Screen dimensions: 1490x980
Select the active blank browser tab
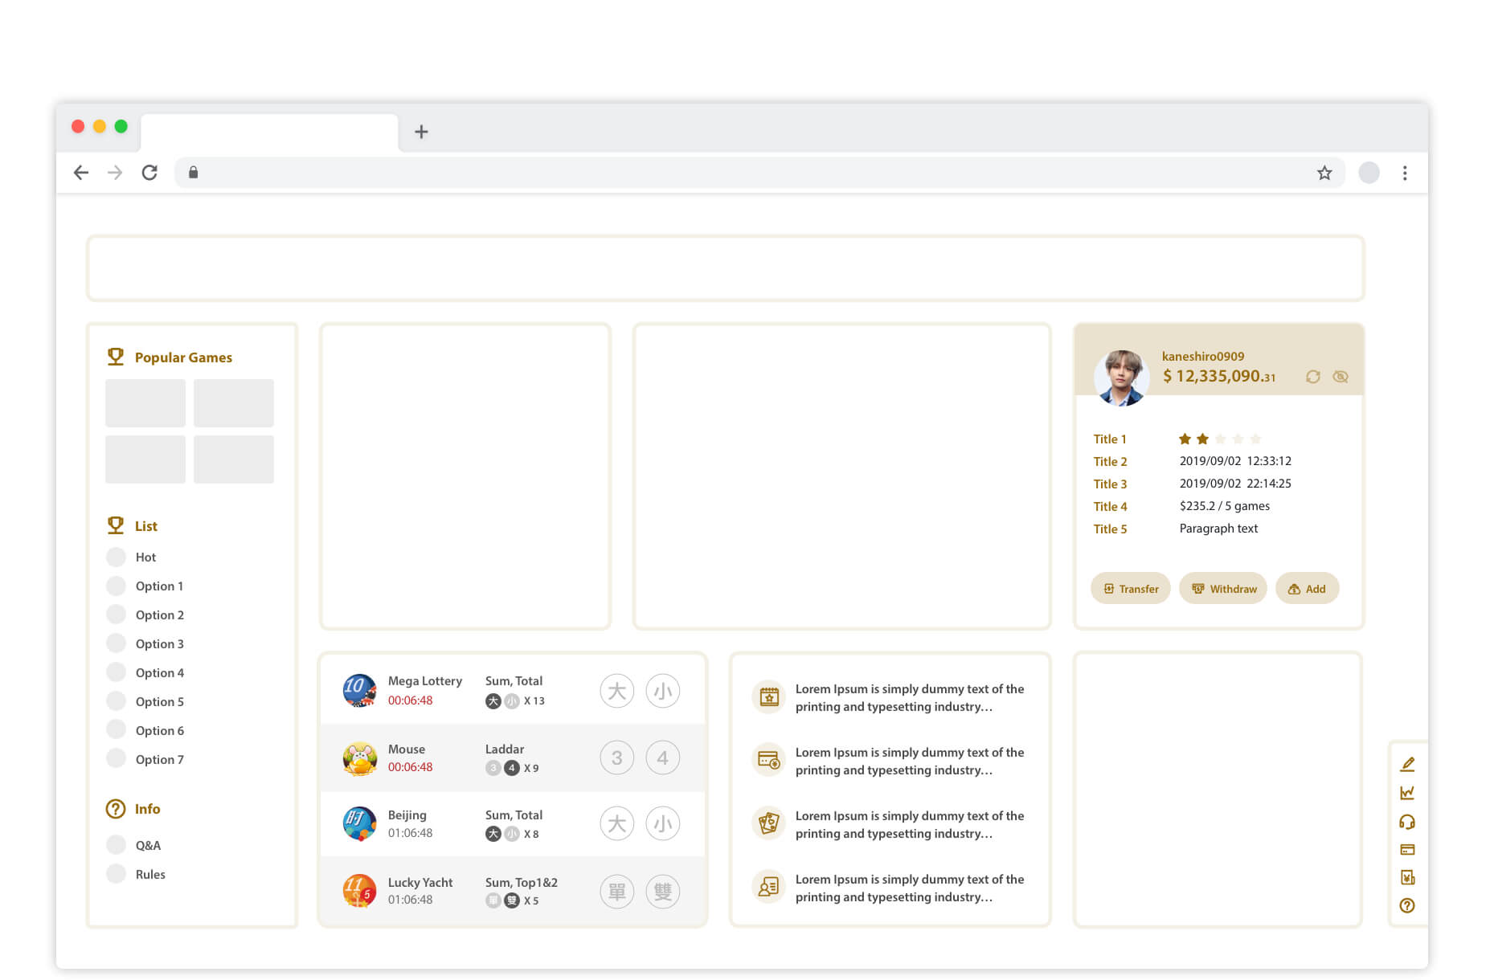click(x=269, y=133)
